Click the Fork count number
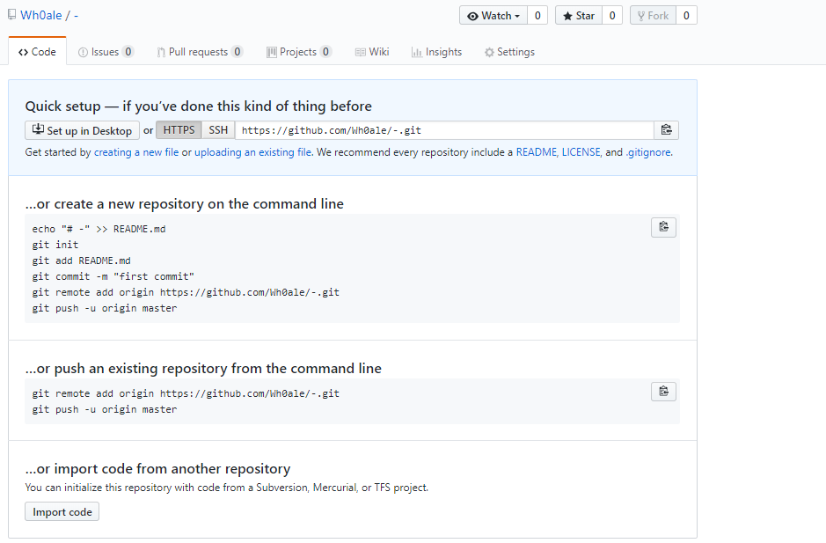Screen dimensions: 826x543 click(x=686, y=15)
